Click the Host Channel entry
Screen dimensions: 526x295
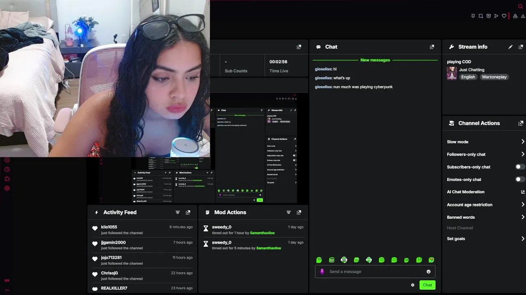460,228
